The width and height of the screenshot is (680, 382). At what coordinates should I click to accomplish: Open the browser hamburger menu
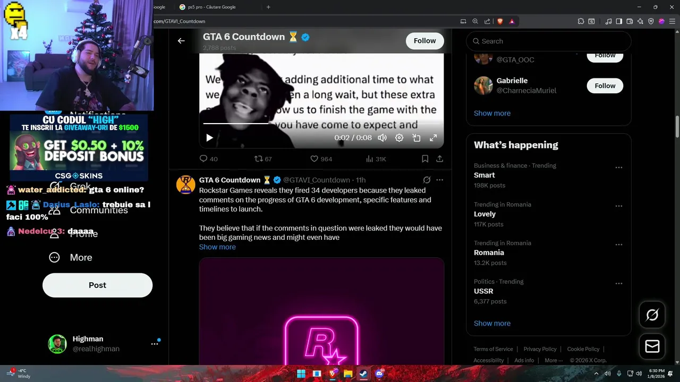click(x=671, y=21)
